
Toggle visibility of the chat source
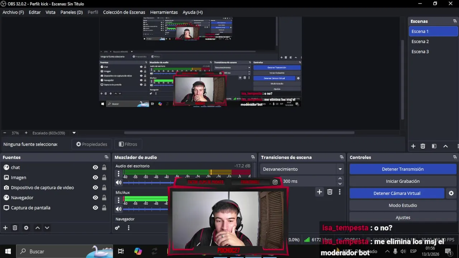(x=95, y=167)
